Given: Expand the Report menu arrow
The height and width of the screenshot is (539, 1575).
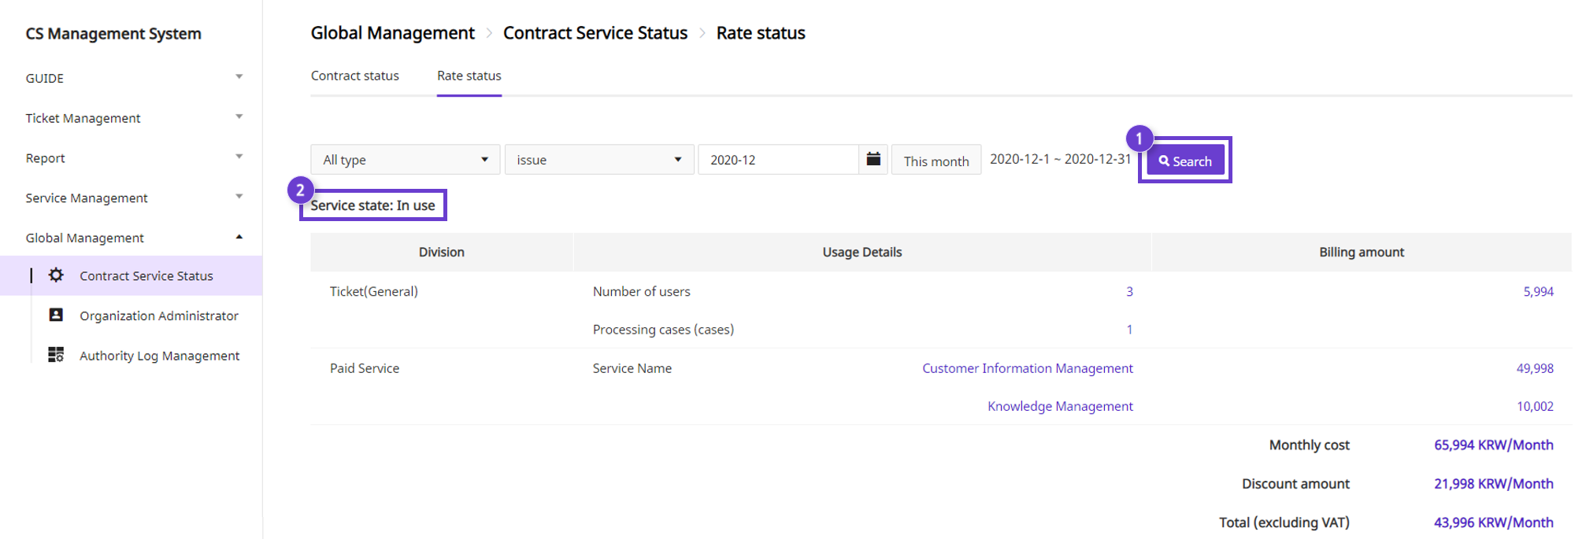Looking at the screenshot, I should click(x=239, y=157).
